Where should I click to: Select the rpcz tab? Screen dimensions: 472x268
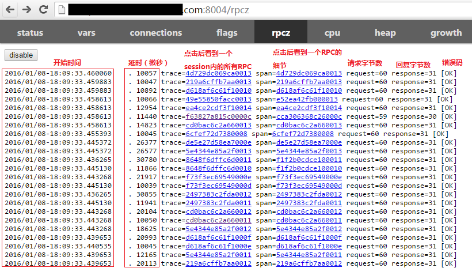click(x=281, y=33)
